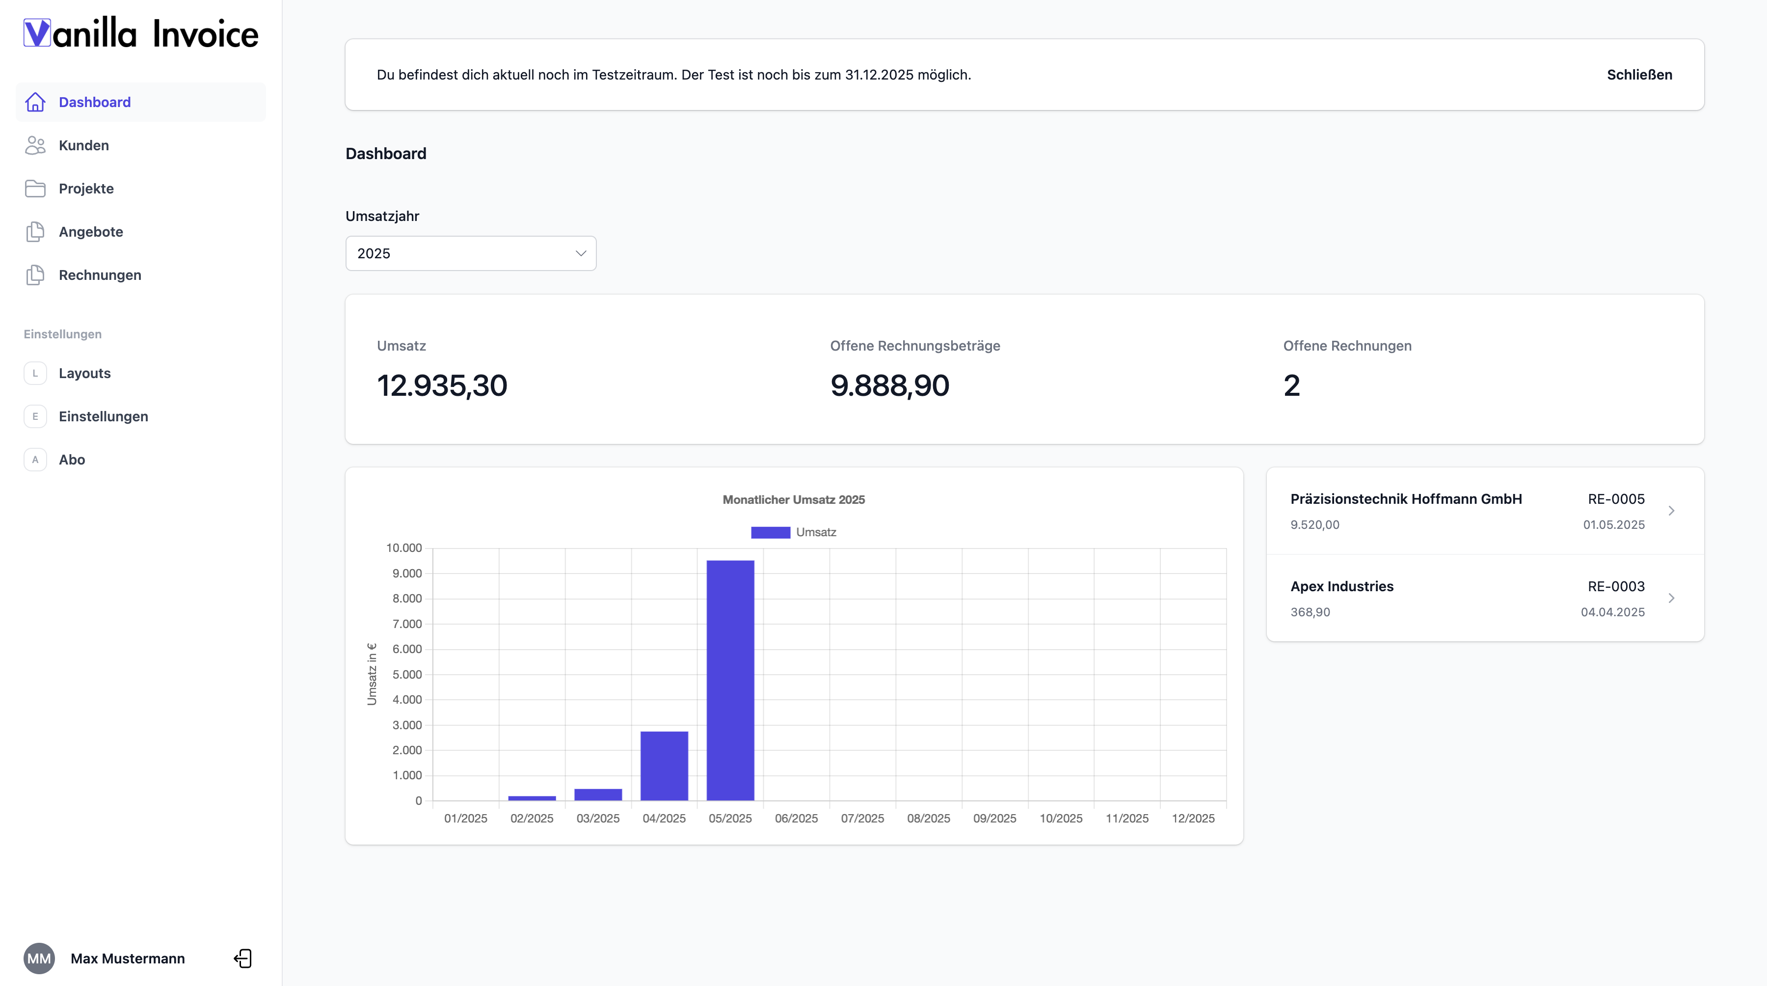Click the Abo 'A' badge icon
Viewport: 1767px width, 986px height.
[35, 460]
